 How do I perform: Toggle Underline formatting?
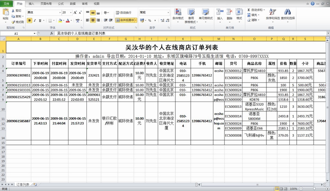click(x=40, y=20)
